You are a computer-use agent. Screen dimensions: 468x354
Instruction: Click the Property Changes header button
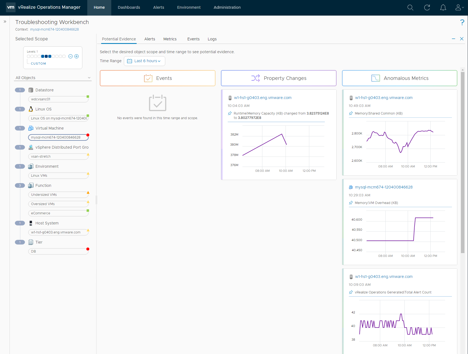click(x=279, y=78)
